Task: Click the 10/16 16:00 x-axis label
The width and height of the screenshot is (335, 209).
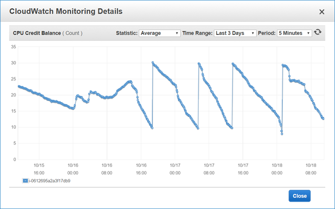Action: [x=141, y=169]
